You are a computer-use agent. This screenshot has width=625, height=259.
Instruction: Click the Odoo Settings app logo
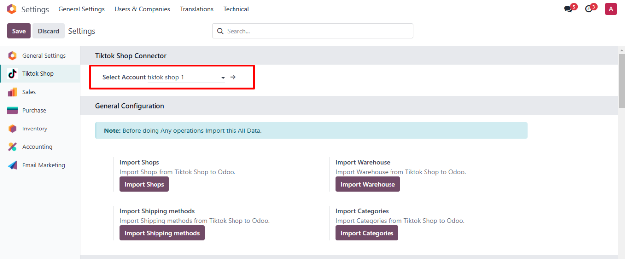click(x=12, y=9)
